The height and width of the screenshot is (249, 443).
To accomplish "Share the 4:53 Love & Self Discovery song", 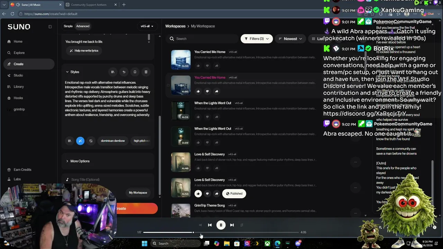I will 217,194.
